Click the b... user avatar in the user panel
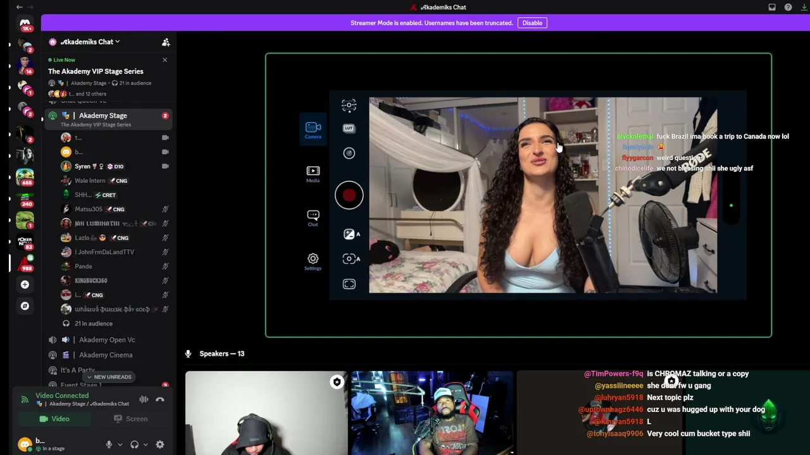 25,445
